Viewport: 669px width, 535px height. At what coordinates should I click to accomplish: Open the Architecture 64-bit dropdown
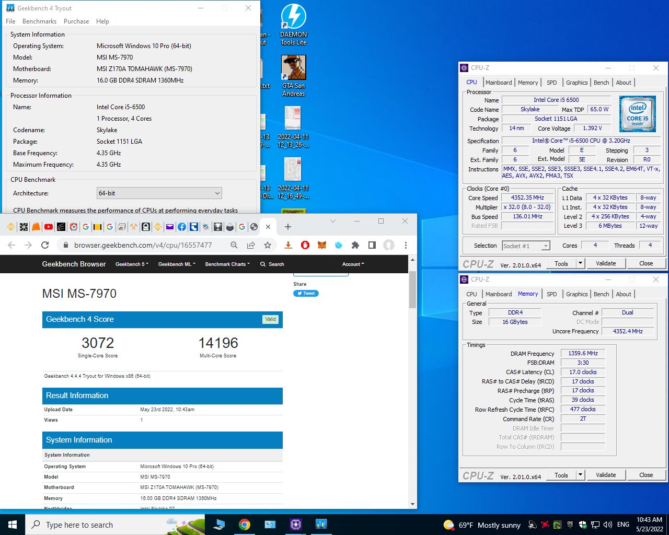point(159,193)
